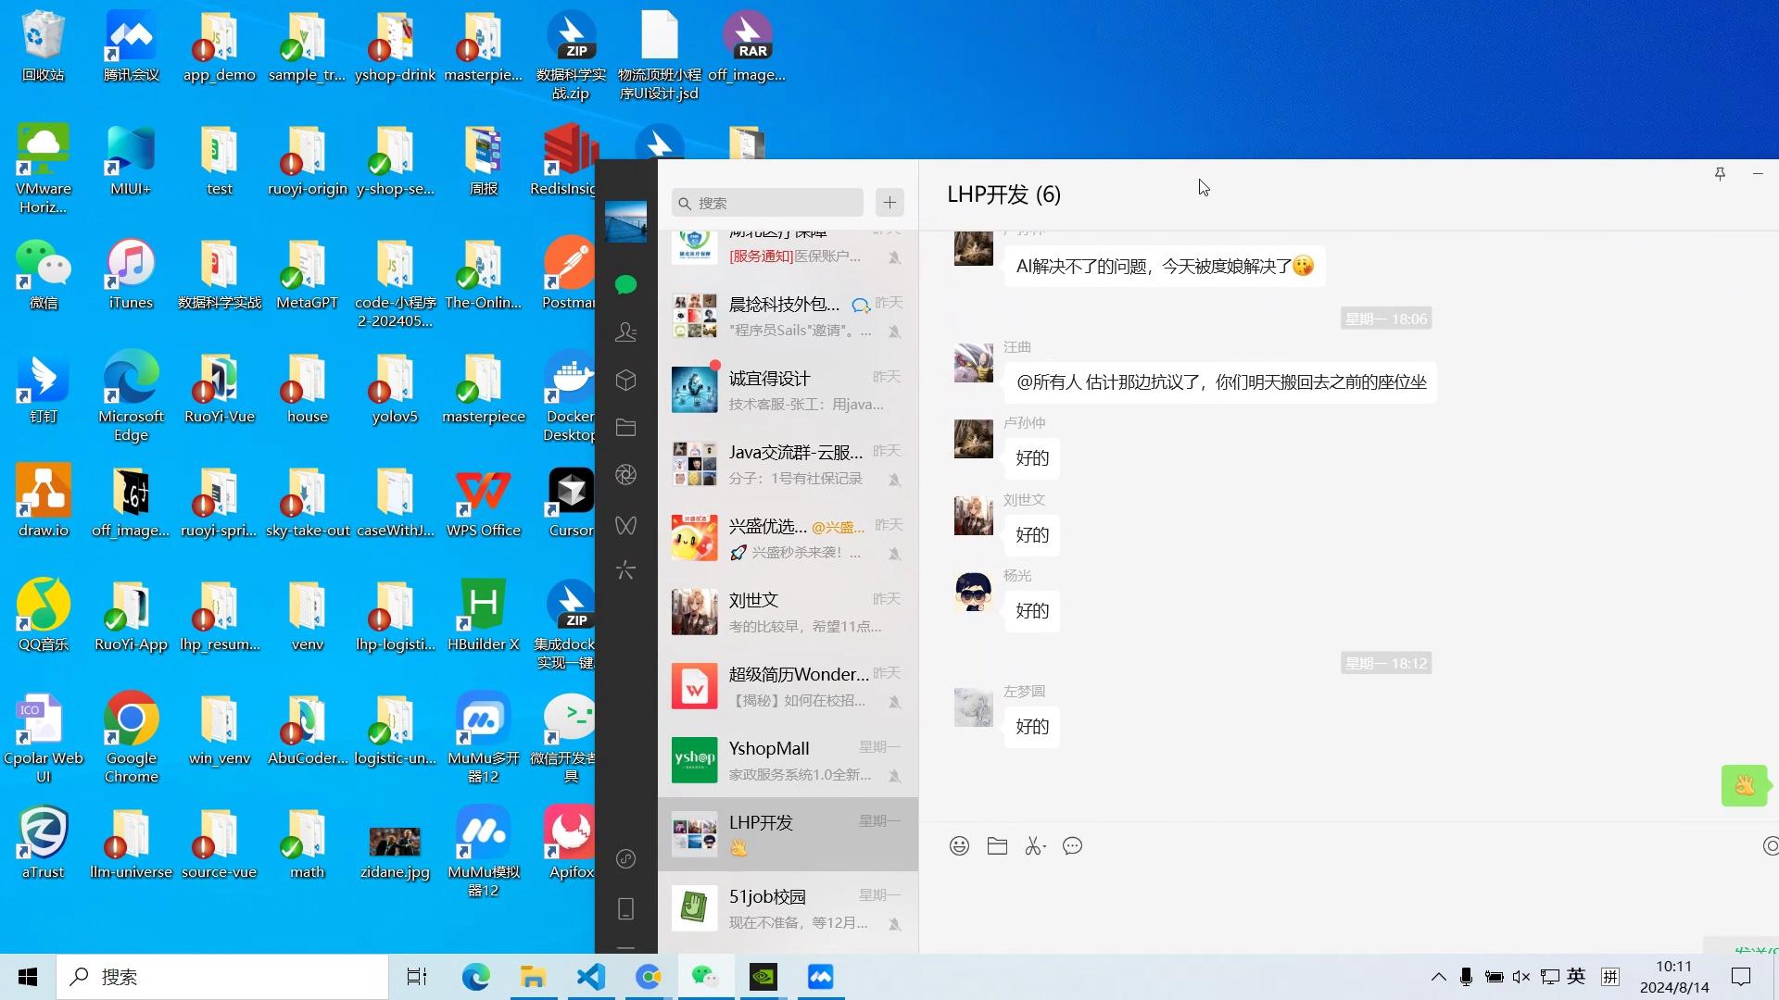
Task: Select the iTunes desktop icon
Action: tap(131, 275)
